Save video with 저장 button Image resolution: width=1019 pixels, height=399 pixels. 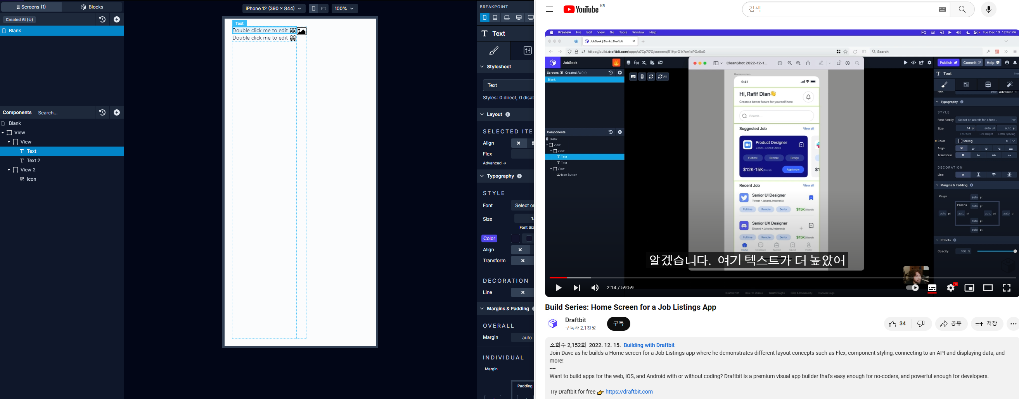point(986,324)
